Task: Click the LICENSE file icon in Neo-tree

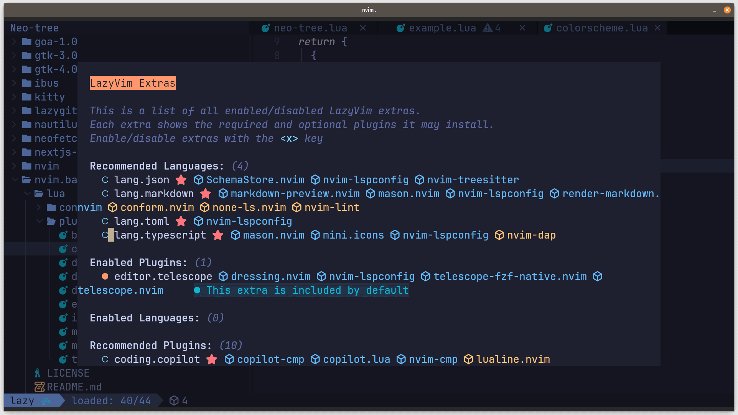Action: click(x=38, y=373)
